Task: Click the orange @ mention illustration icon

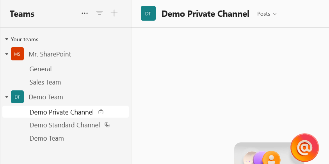Action: coord(305,148)
